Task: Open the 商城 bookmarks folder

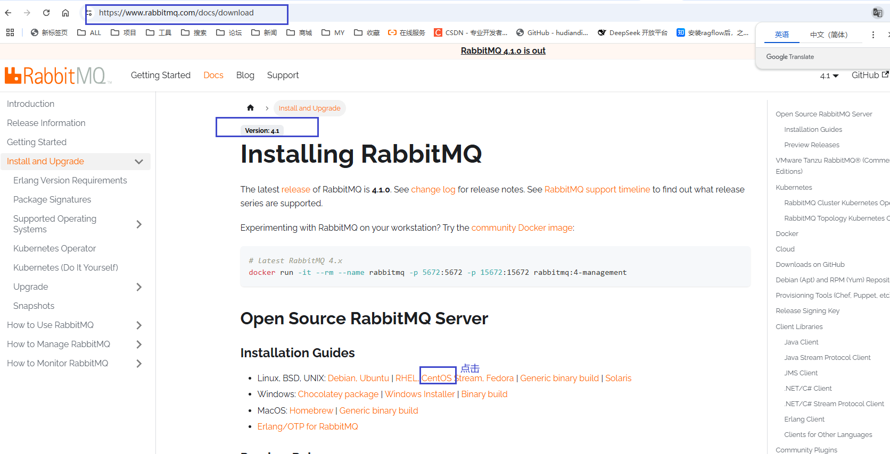Action: [x=299, y=32]
